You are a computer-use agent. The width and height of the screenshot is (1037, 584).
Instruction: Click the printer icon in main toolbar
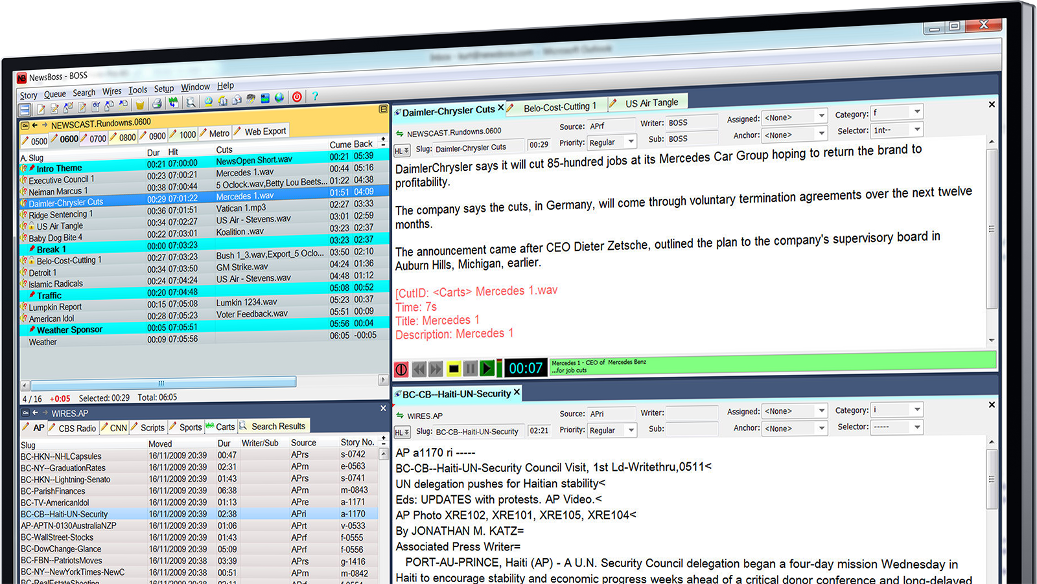(157, 103)
